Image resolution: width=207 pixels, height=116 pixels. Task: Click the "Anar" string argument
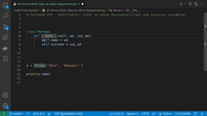(x=53, y=65)
